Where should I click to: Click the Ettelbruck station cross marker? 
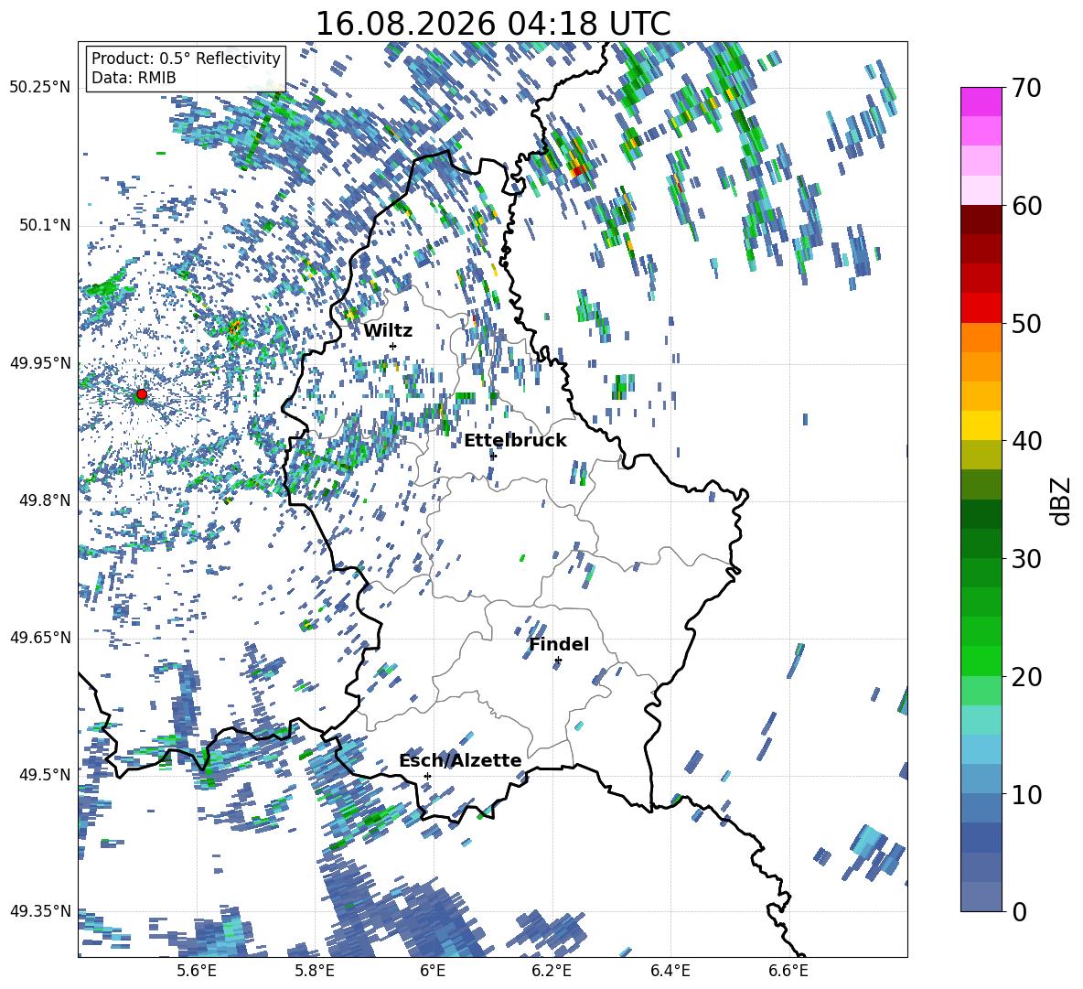[x=493, y=456]
